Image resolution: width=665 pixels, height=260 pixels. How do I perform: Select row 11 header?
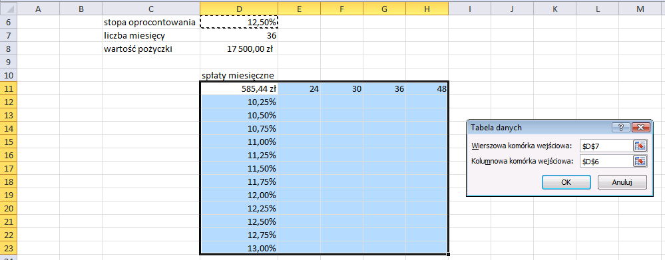click(8, 89)
